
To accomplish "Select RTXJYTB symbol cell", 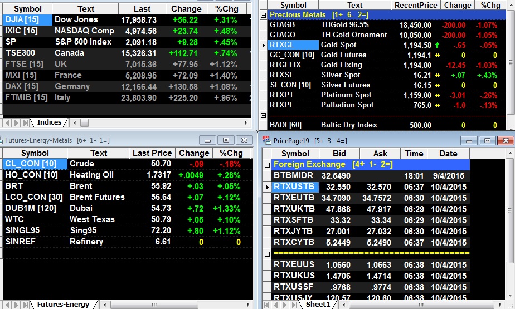I will click(295, 231).
